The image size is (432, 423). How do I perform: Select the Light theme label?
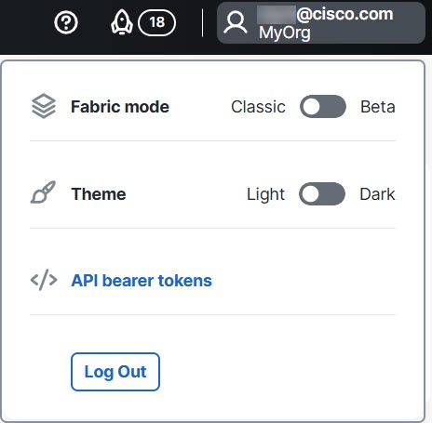point(265,194)
